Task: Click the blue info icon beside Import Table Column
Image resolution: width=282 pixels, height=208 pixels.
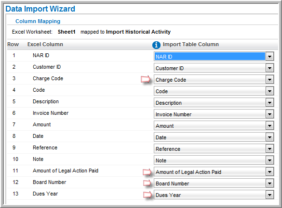Action: tap(156, 45)
